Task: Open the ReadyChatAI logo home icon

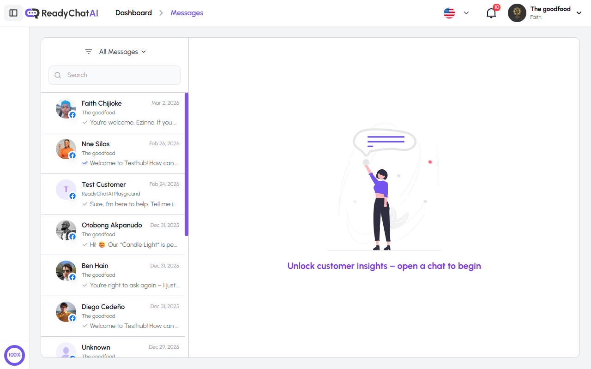Action: (x=32, y=13)
